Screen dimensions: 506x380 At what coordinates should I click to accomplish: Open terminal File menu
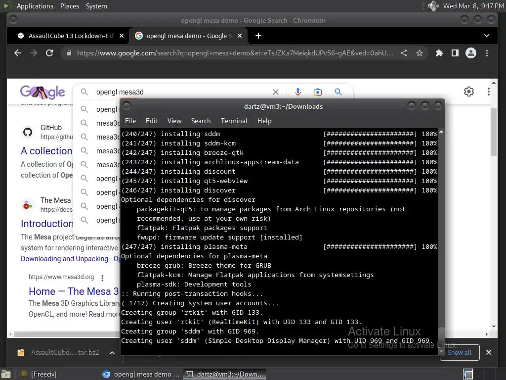[x=130, y=121]
